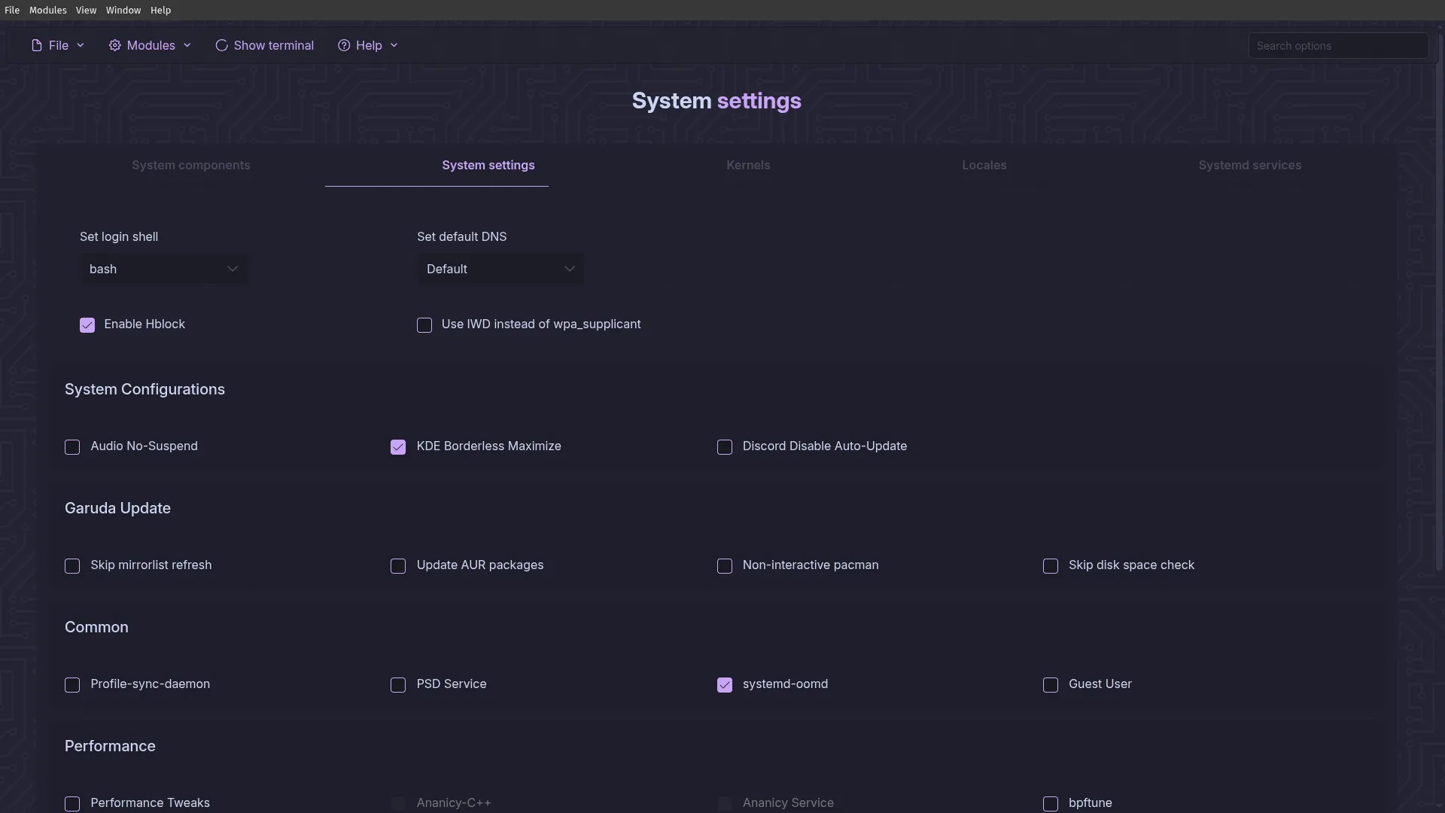
Task: Expand the toolbar Help chevron
Action: pyautogui.click(x=394, y=45)
